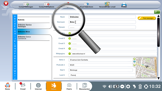Click the Printen printer icon
Viewport: 162px width, 91px height.
pyautogui.click(x=124, y=4)
